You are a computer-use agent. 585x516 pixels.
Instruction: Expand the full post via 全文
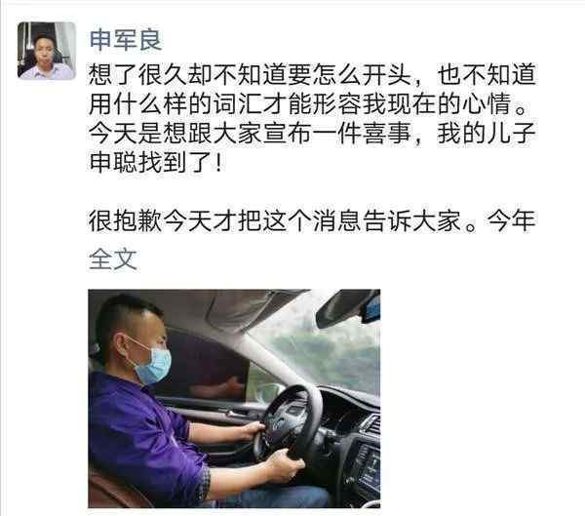(x=113, y=258)
